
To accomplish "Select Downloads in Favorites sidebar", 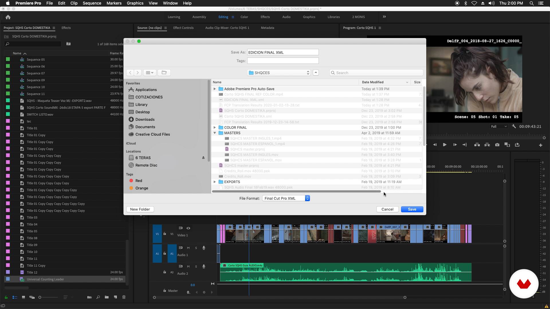I will (x=145, y=119).
